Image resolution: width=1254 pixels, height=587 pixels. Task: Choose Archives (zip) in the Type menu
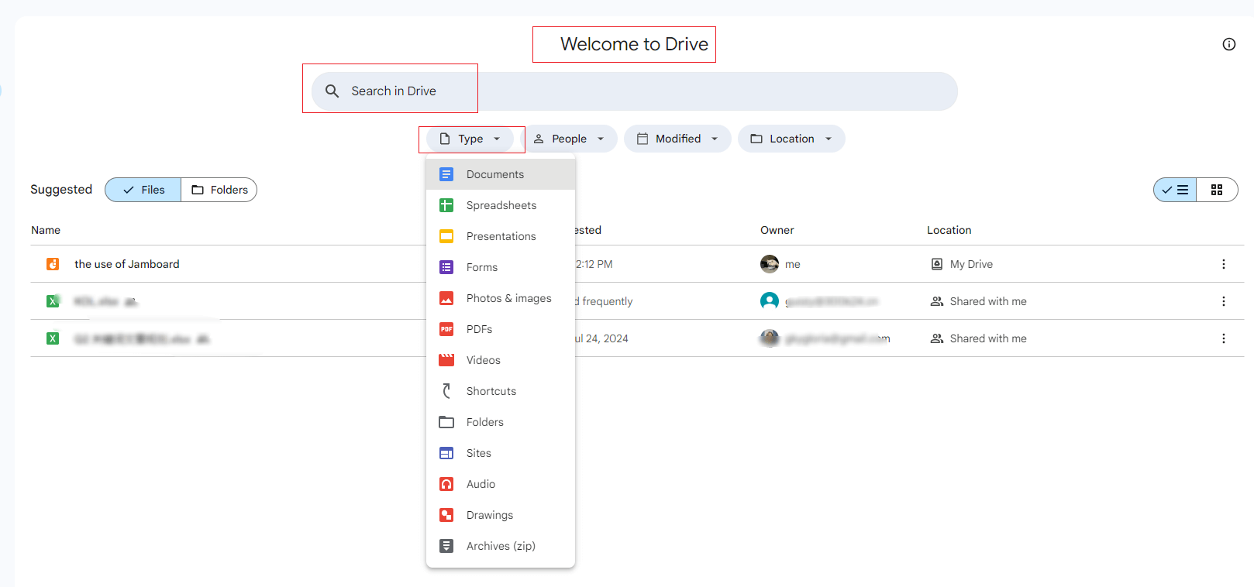pos(501,546)
